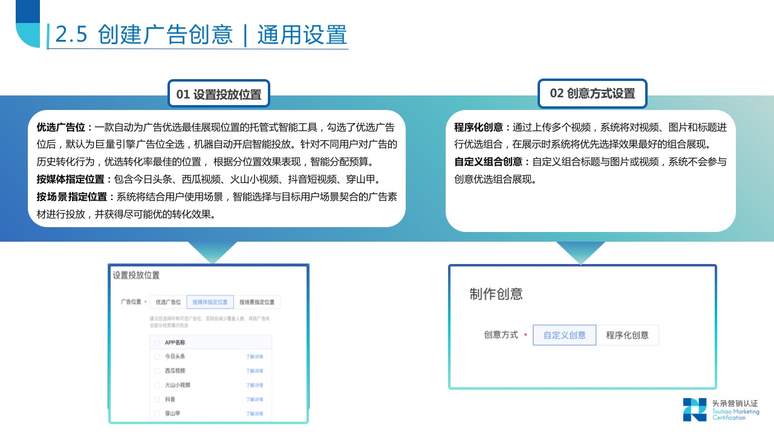Check the APP名称 select-all checkbox

pos(157,343)
